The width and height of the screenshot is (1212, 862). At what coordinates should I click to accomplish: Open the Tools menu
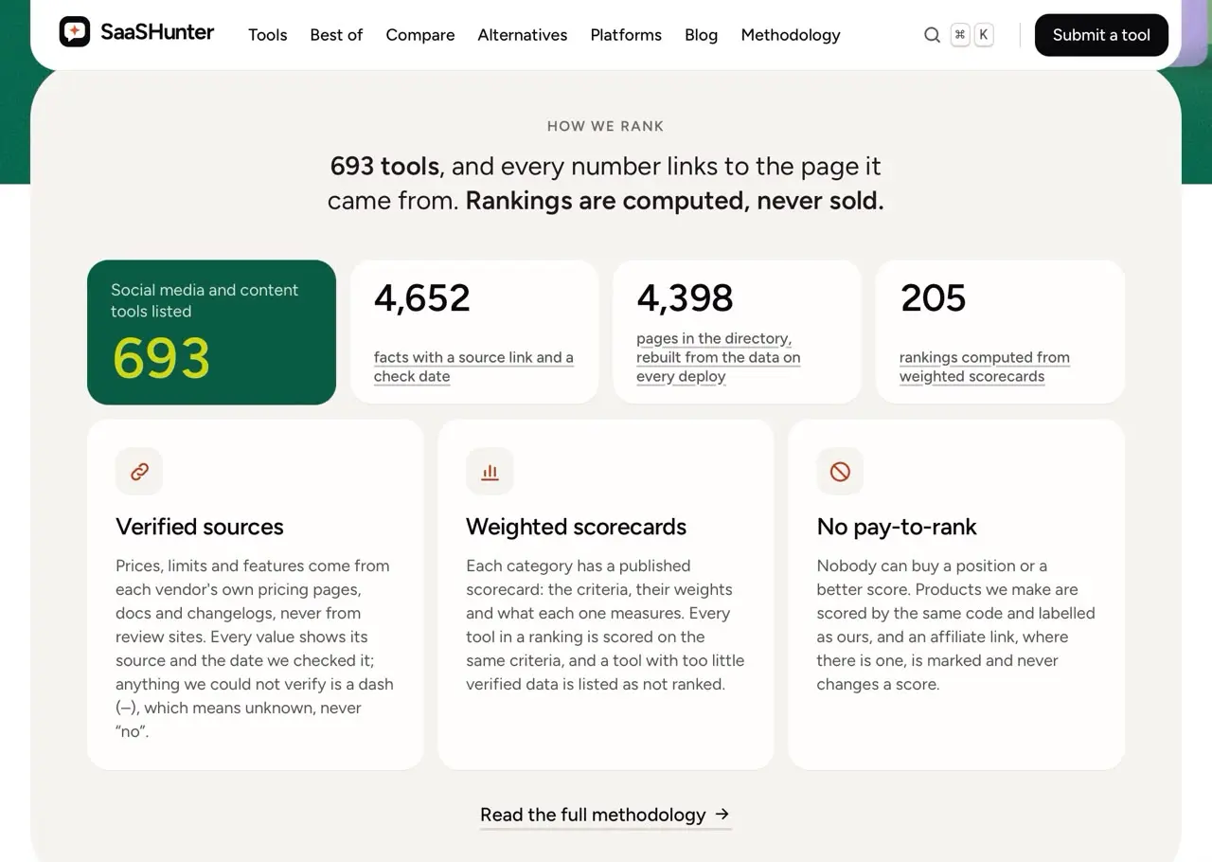(268, 35)
